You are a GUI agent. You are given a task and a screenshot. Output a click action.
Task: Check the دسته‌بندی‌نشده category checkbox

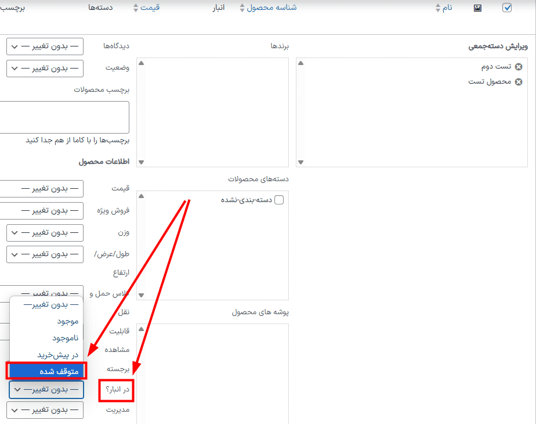click(x=279, y=199)
